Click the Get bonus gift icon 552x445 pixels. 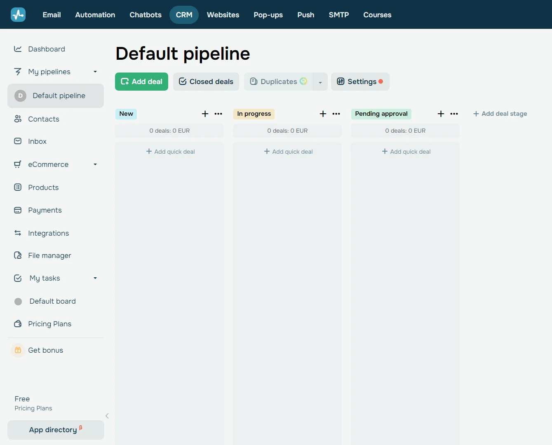pos(18,350)
